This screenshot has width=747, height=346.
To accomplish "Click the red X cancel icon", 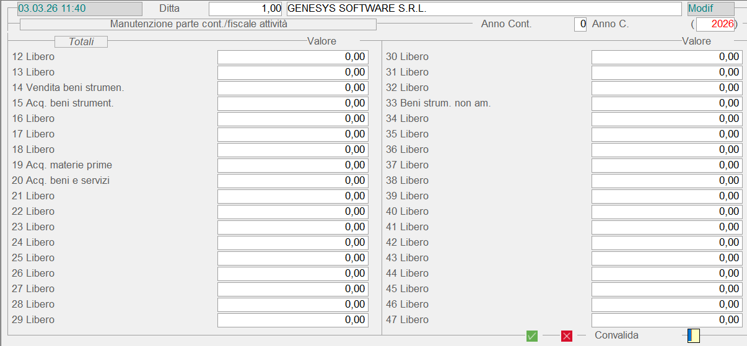I will click(567, 335).
